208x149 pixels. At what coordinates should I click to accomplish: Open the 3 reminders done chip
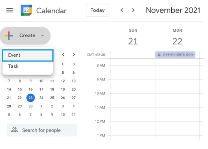click(x=175, y=55)
